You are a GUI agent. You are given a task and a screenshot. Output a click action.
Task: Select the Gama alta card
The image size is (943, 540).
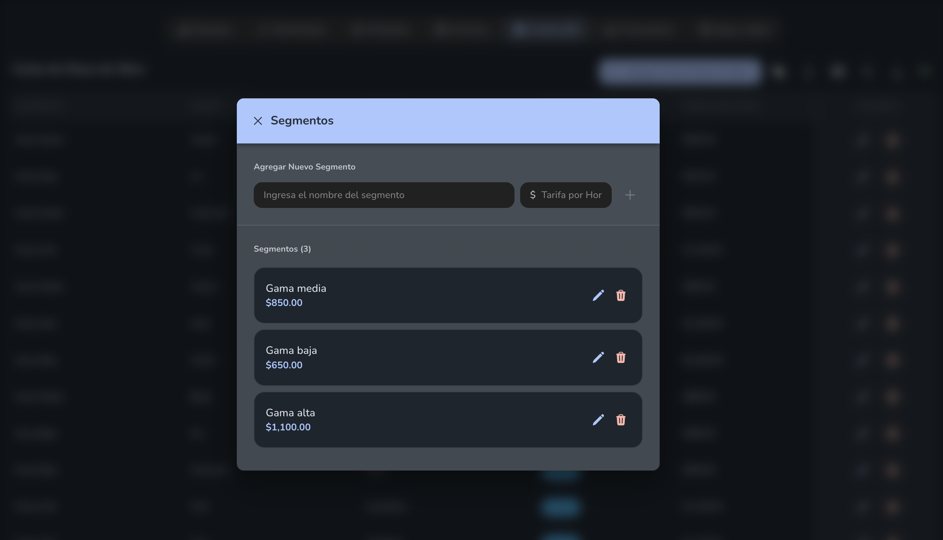(x=448, y=420)
